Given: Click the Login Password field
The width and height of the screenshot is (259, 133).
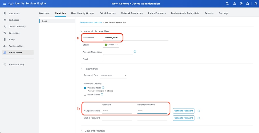Looking at the screenshot, I should click(x=117, y=111).
